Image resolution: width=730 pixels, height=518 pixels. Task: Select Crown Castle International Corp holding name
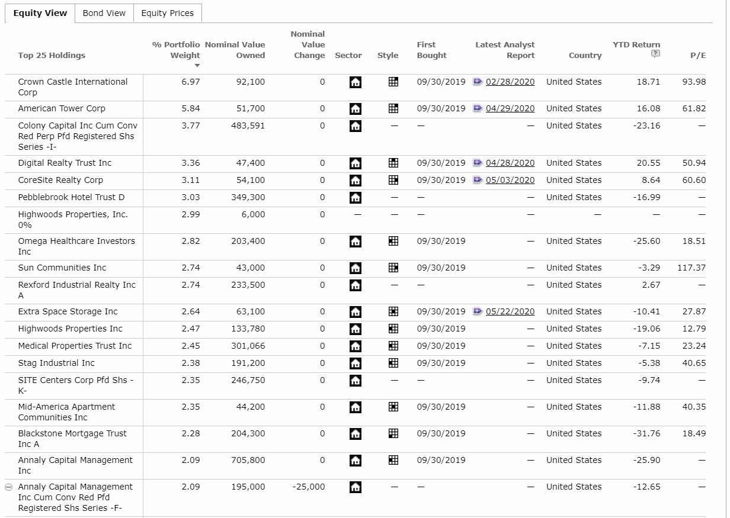[x=73, y=87]
